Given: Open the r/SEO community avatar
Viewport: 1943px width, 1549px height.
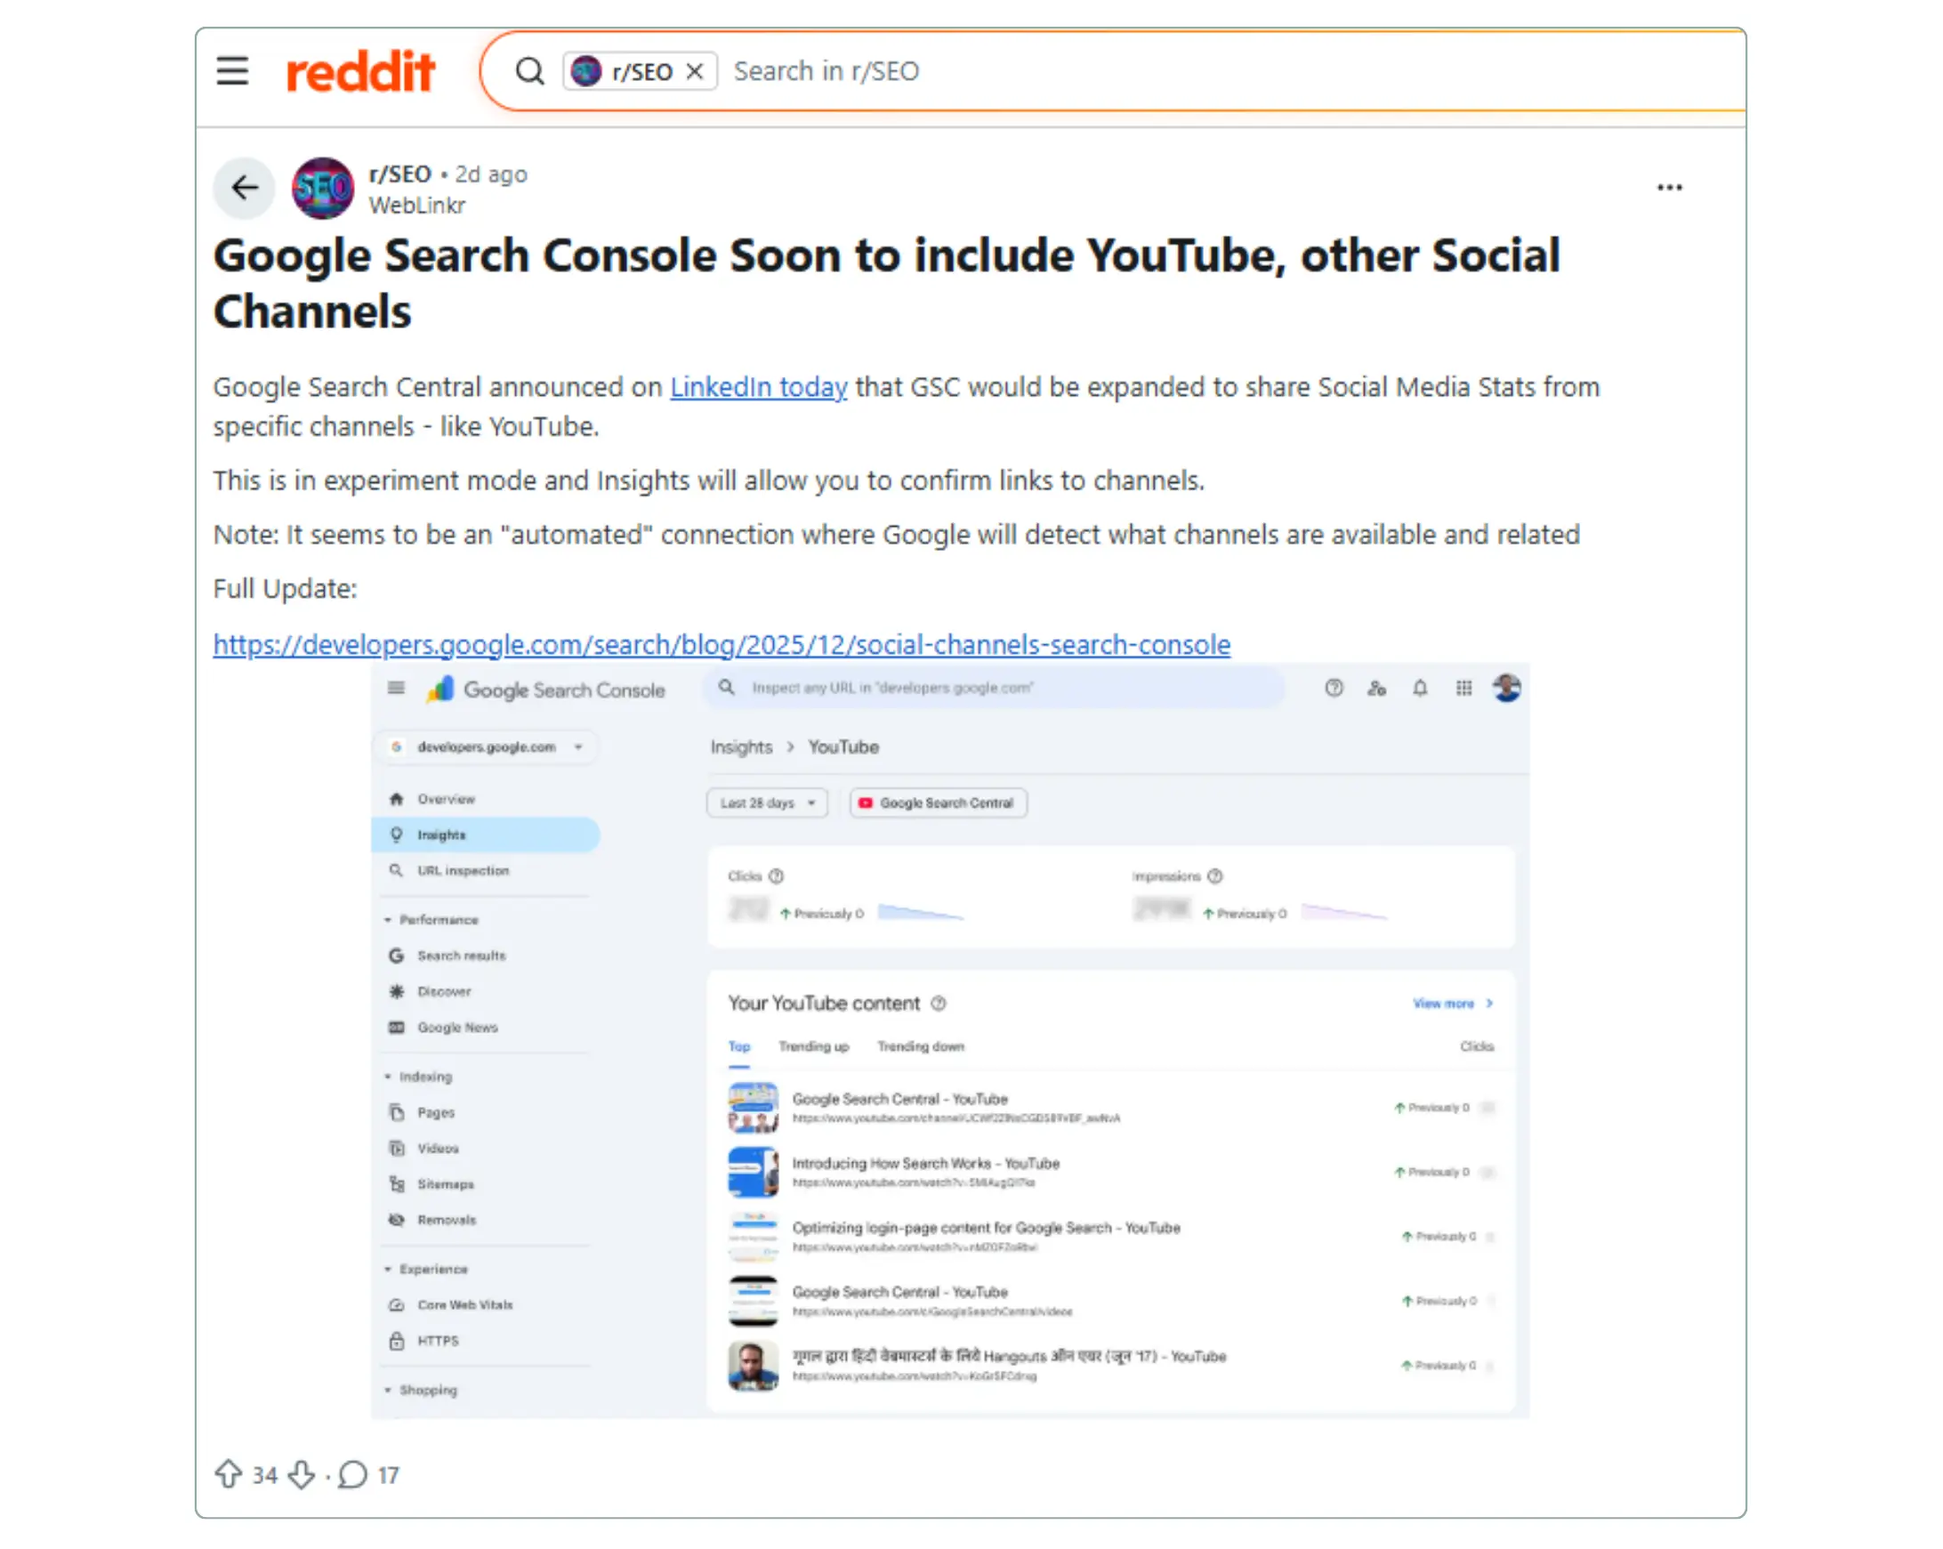Looking at the screenshot, I should click(x=323, y=188).
